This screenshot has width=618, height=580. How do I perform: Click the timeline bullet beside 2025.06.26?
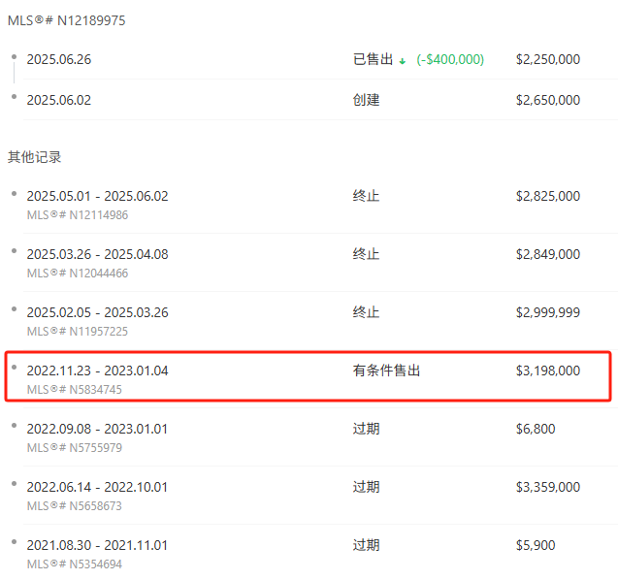tap(14, 56)
